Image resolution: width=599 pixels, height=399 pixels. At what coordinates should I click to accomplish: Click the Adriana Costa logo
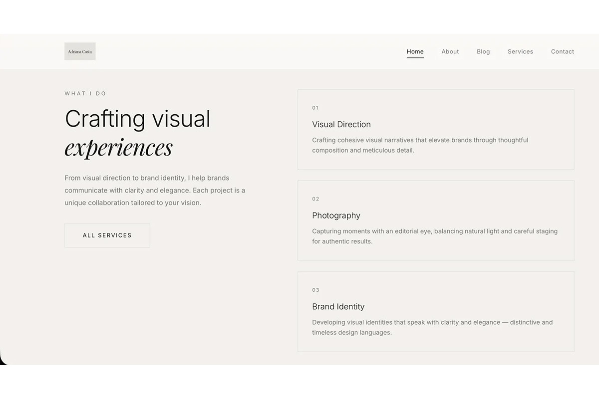coord(80,51)
